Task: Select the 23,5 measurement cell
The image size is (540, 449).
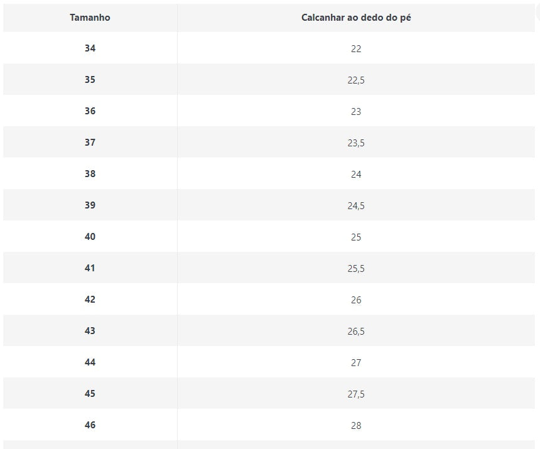Action: 356,143
